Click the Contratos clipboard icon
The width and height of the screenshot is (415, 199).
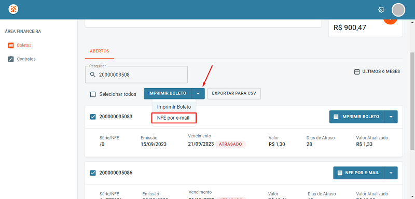click(x=11, y=59)
